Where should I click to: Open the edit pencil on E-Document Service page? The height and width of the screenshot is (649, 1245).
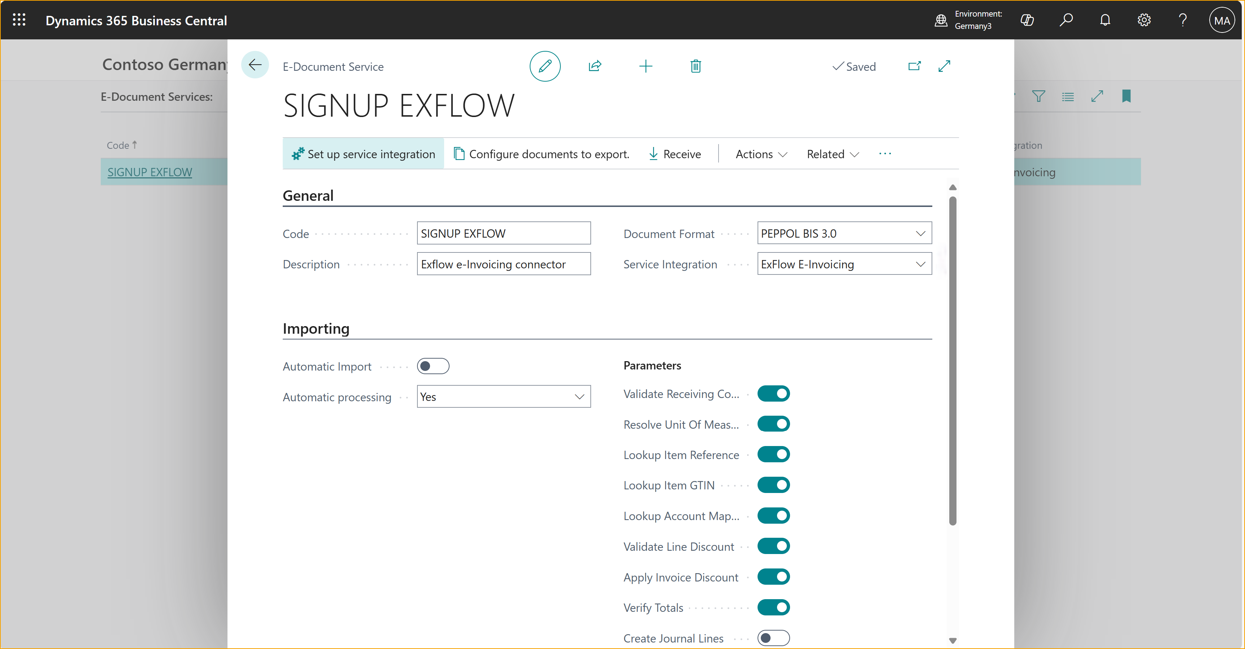(545, 66)
